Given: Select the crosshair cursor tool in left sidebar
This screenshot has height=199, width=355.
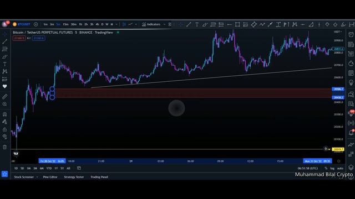Looking at the screenshot, I should coord(5,34).
